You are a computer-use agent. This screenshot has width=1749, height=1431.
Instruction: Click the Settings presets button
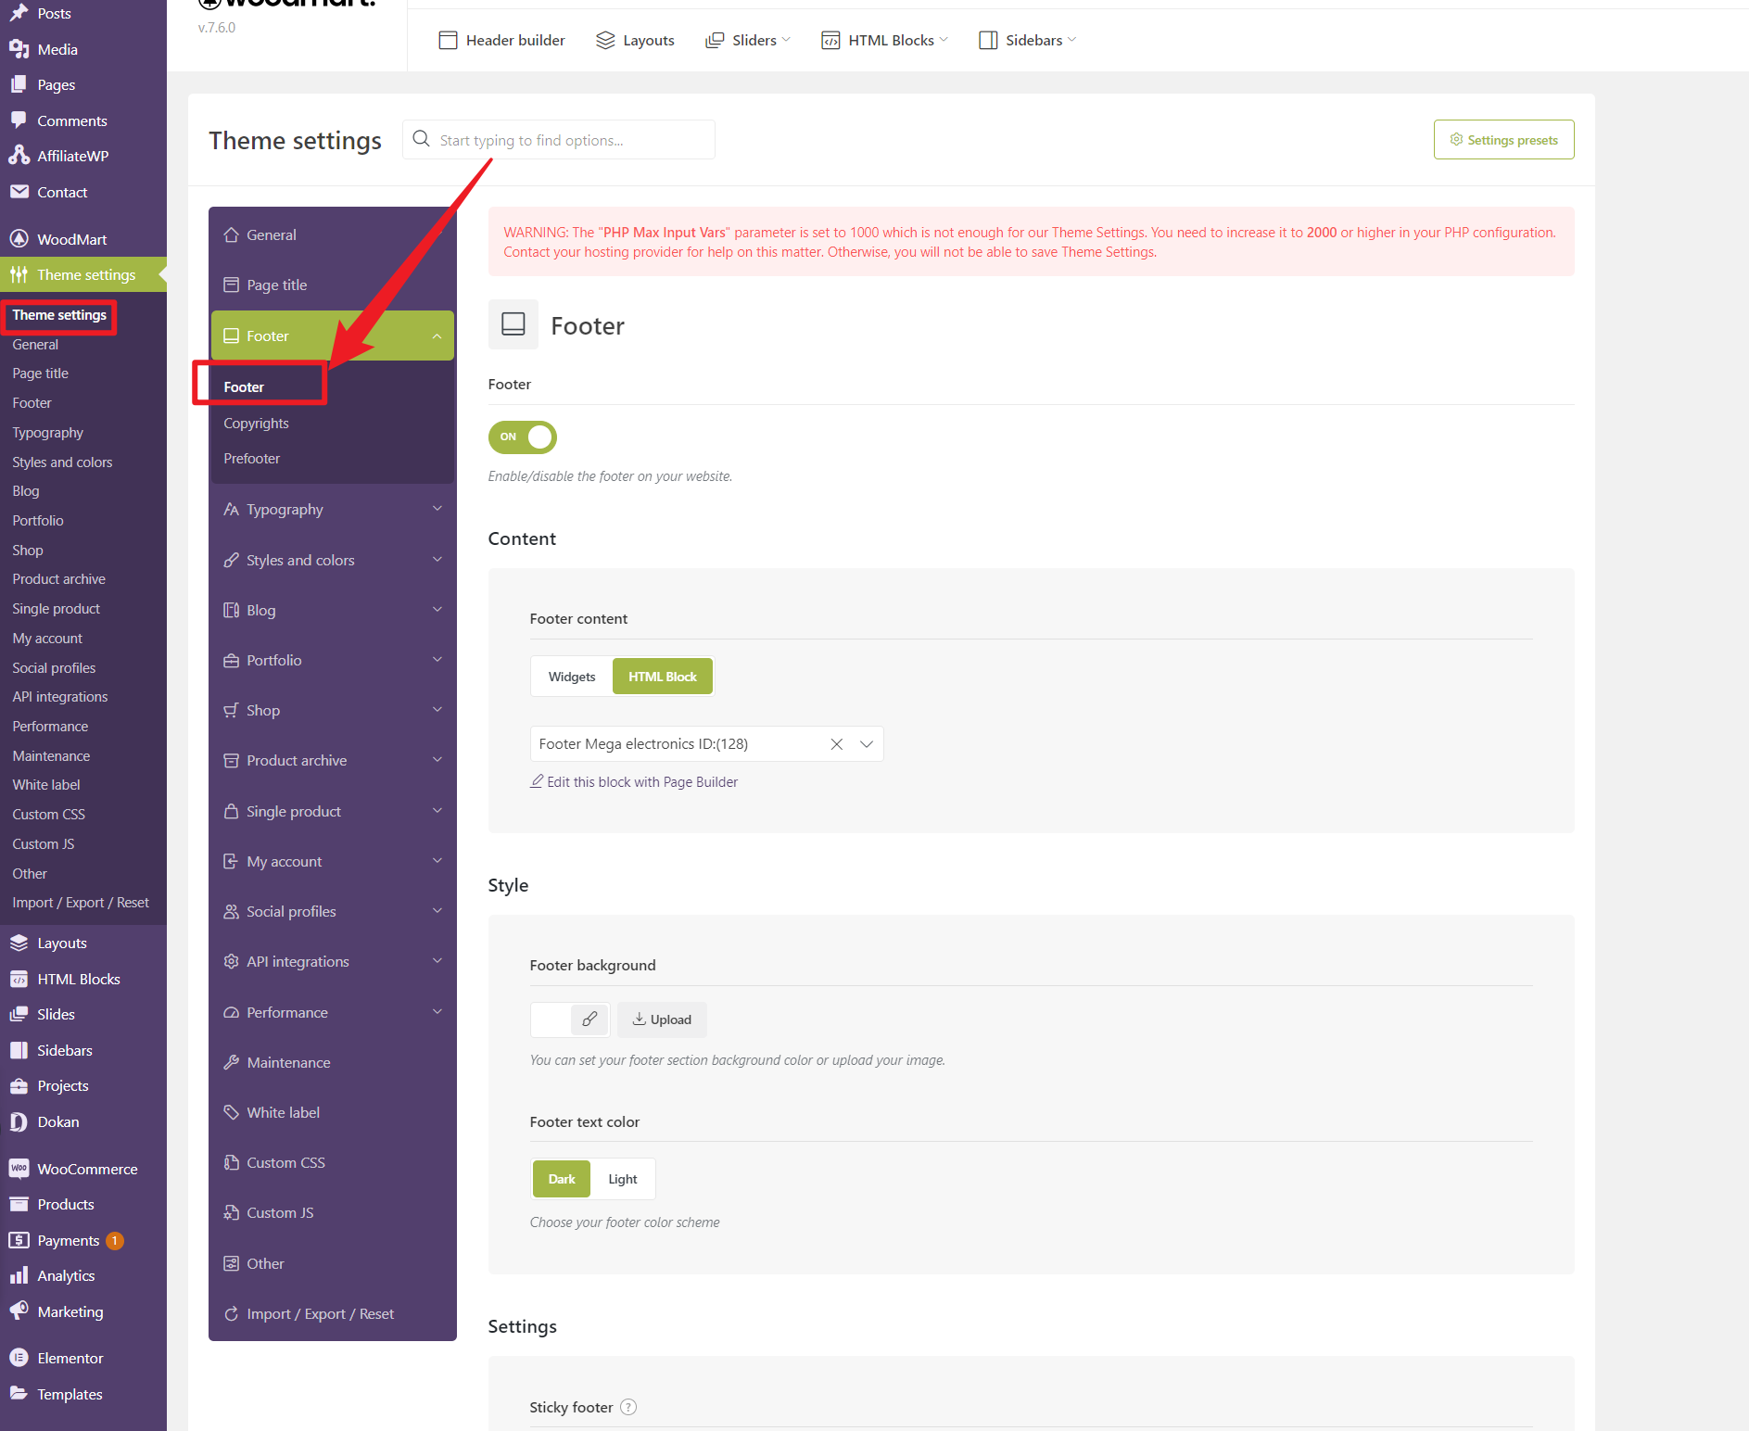tap(1503, 139)
